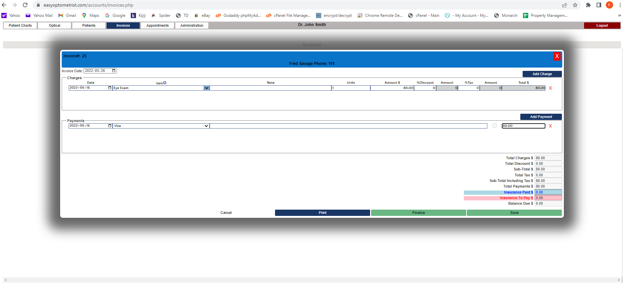Screen dimensions: 623x294
Task: Click the Units field for Eye Exam
Action: click(351, 88)
